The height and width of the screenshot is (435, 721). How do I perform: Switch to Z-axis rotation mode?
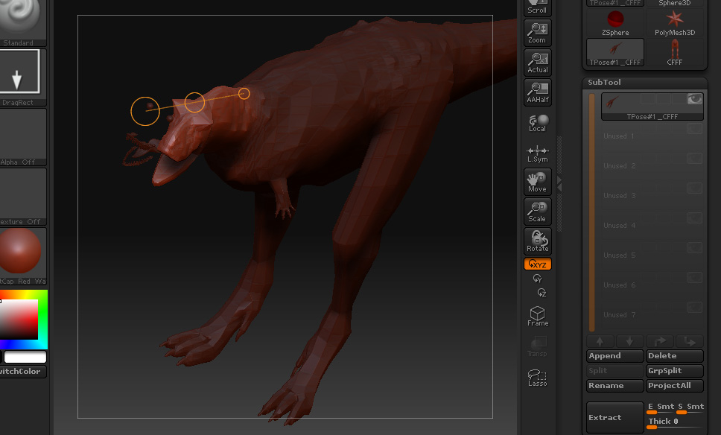pyautogui.click(x=541, y=293)
